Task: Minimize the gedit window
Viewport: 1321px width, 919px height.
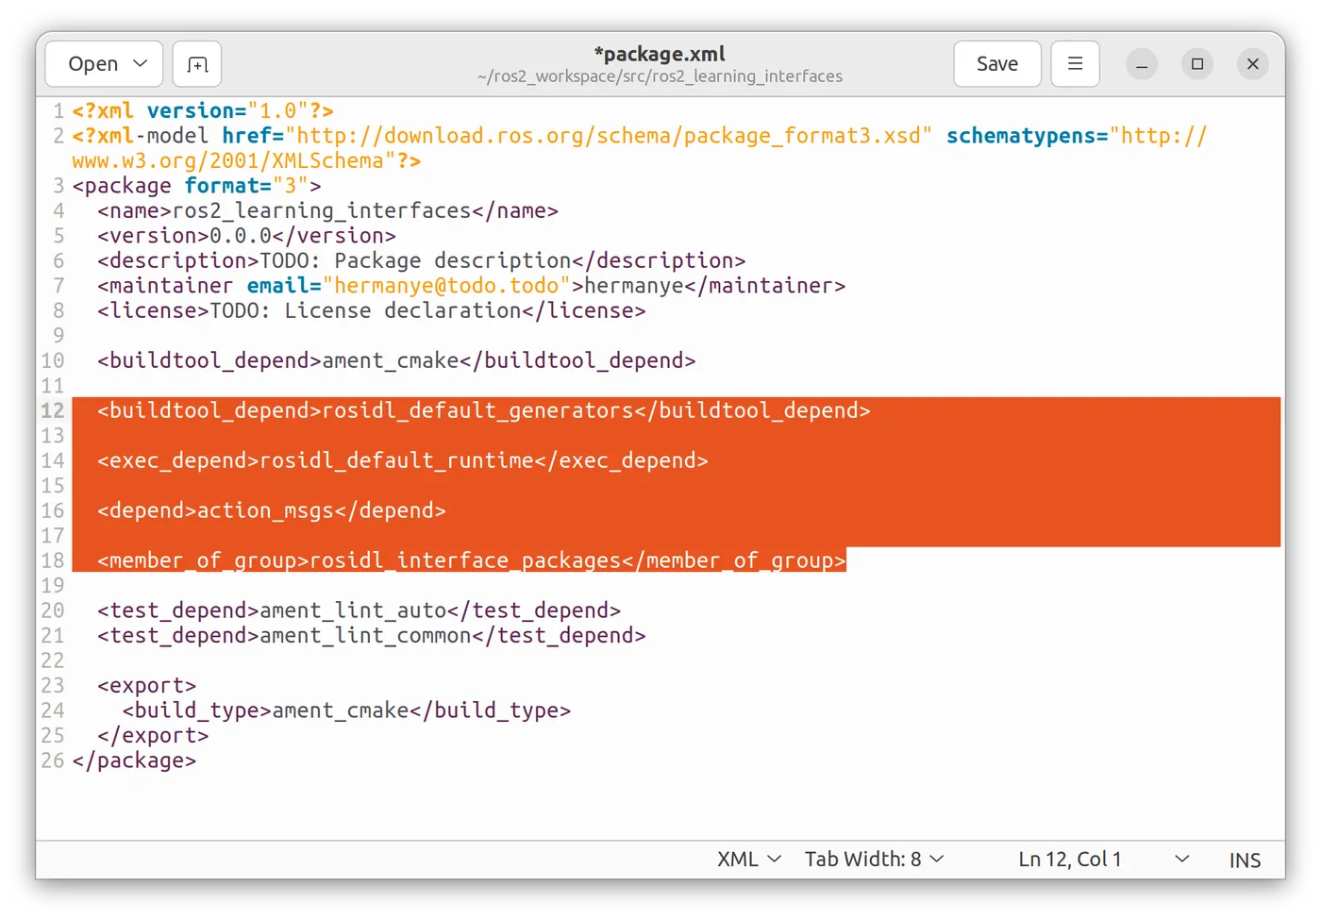Action: pos(1142,64)
